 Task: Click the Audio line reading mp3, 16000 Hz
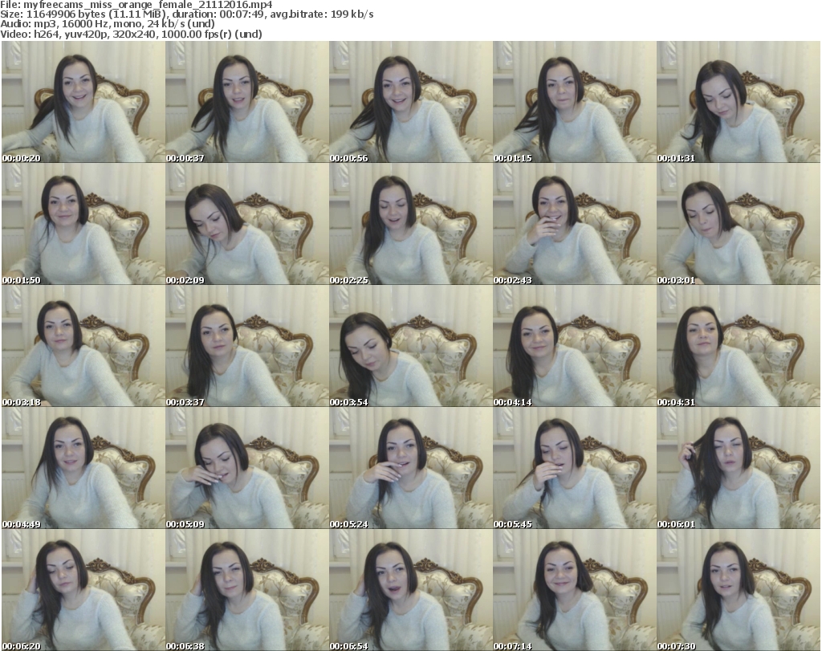[x=108, y=24]
